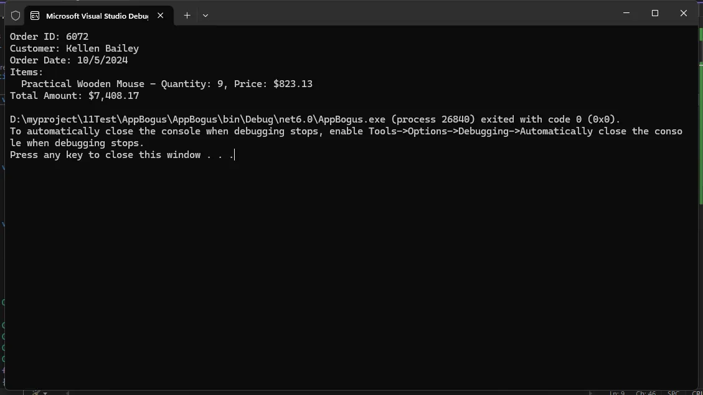Click the Total Amount: $7,408.17 line
703x395 pixels.
point(74,96)
